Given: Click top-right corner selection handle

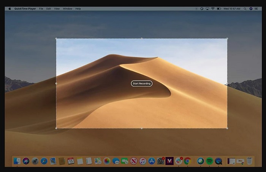Looking at the screenshot, I should tap(227, 39).
